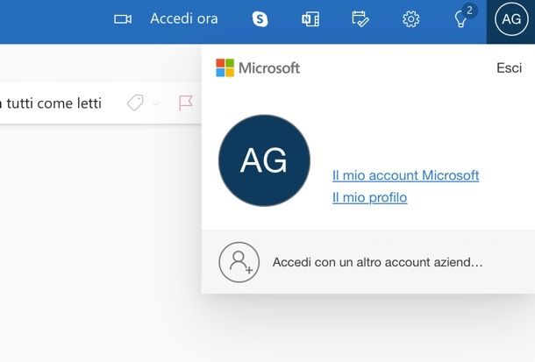The height and width of the screenshot is (362, 535).
Task: Sign out using Esci
Action: click(x=509, y=67)
